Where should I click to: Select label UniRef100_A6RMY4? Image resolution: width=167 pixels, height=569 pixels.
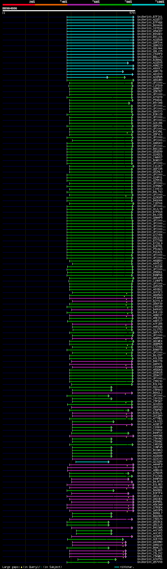click(150, 338)
